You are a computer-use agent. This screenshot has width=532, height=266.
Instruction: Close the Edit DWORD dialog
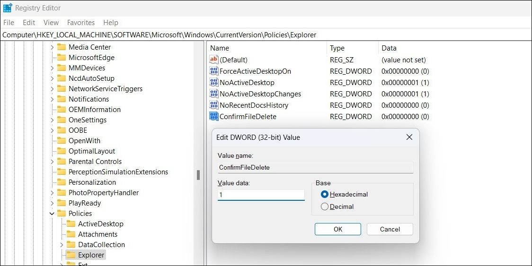coord(409,137)
